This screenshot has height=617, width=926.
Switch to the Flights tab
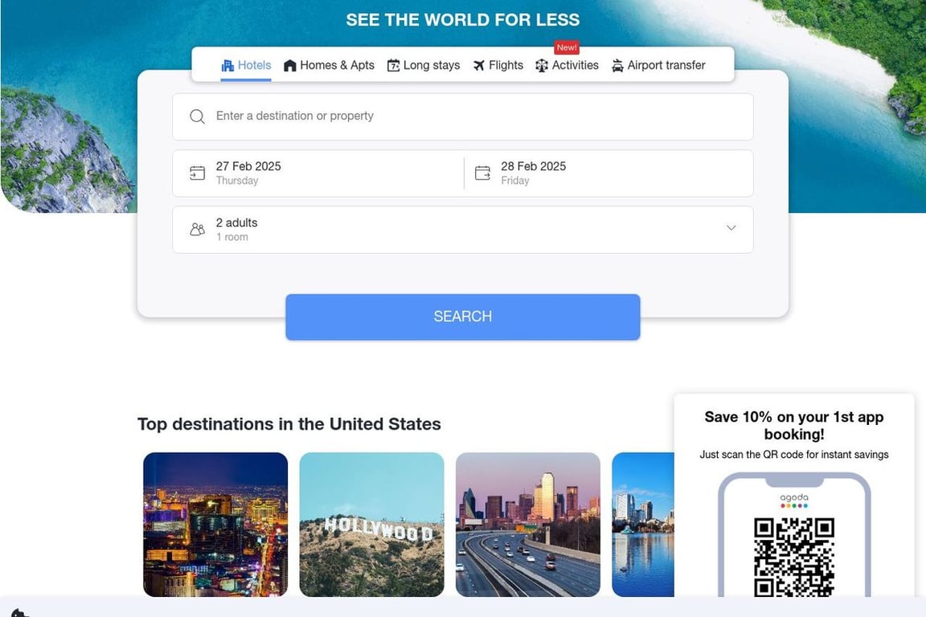[498, 66]
